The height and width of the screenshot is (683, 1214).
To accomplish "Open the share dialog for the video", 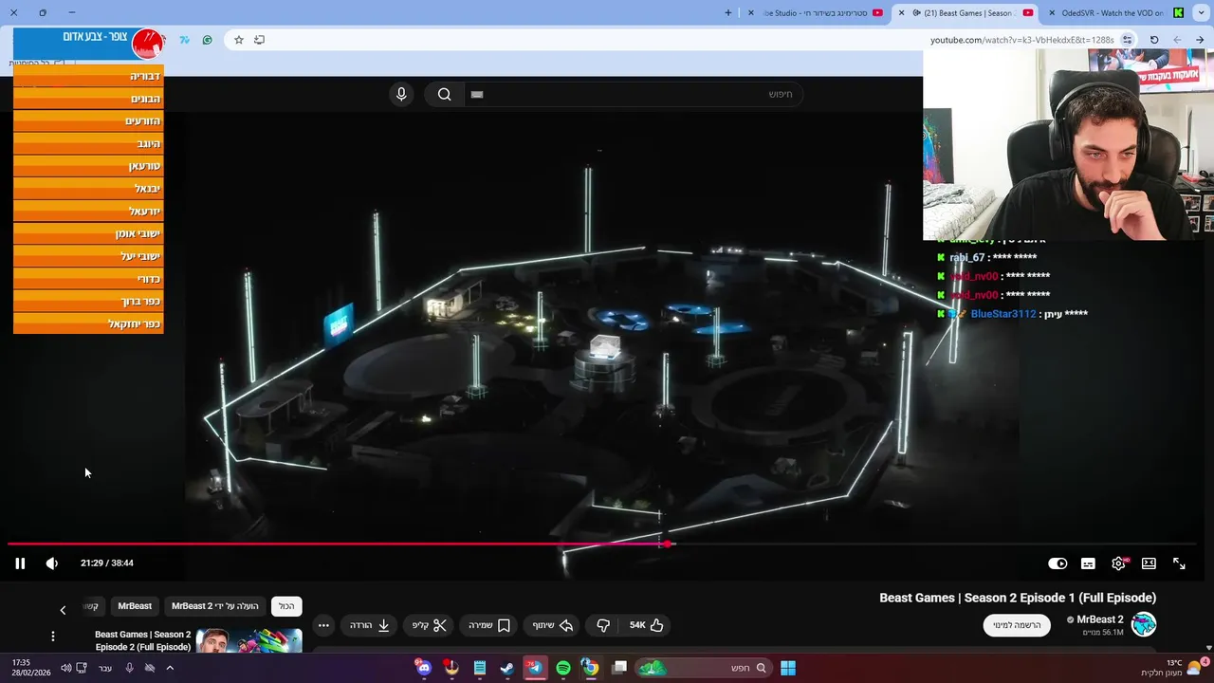I will [x=552, y=625].
